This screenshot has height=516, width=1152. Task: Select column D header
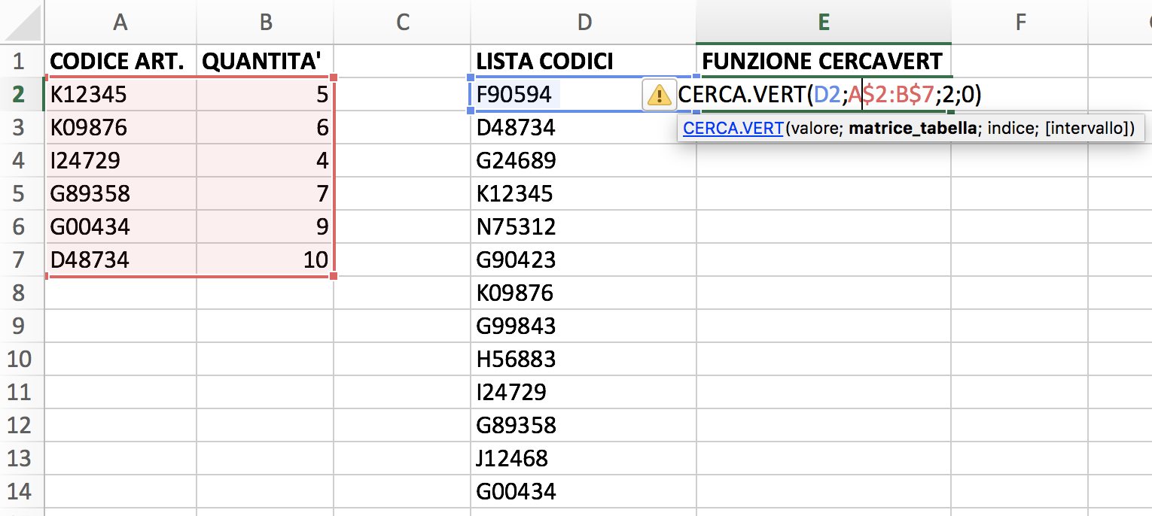[x=584, y=23]
